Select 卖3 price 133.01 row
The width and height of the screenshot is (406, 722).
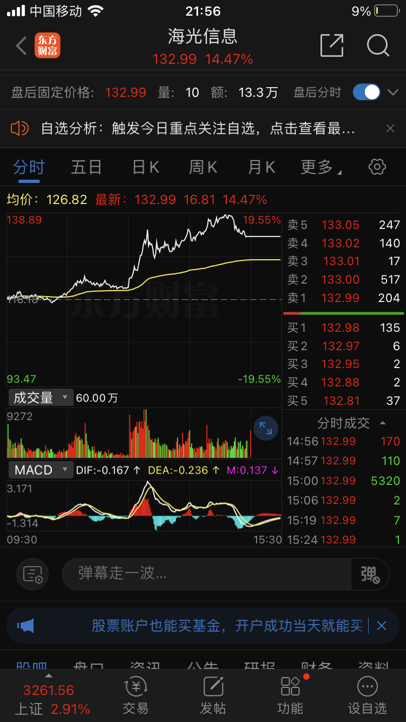[x=343, y=261]
